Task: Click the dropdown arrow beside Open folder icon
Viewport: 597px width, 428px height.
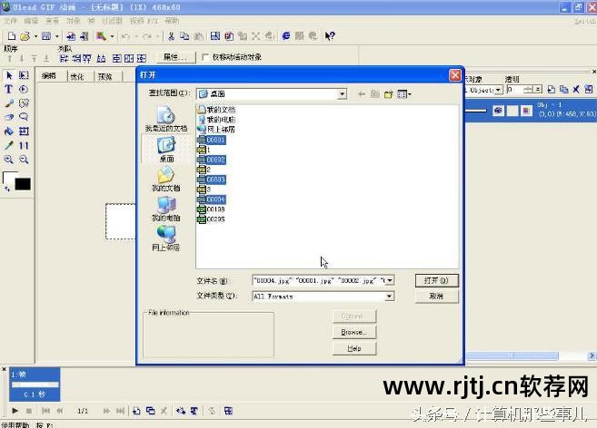Action: 35,36
